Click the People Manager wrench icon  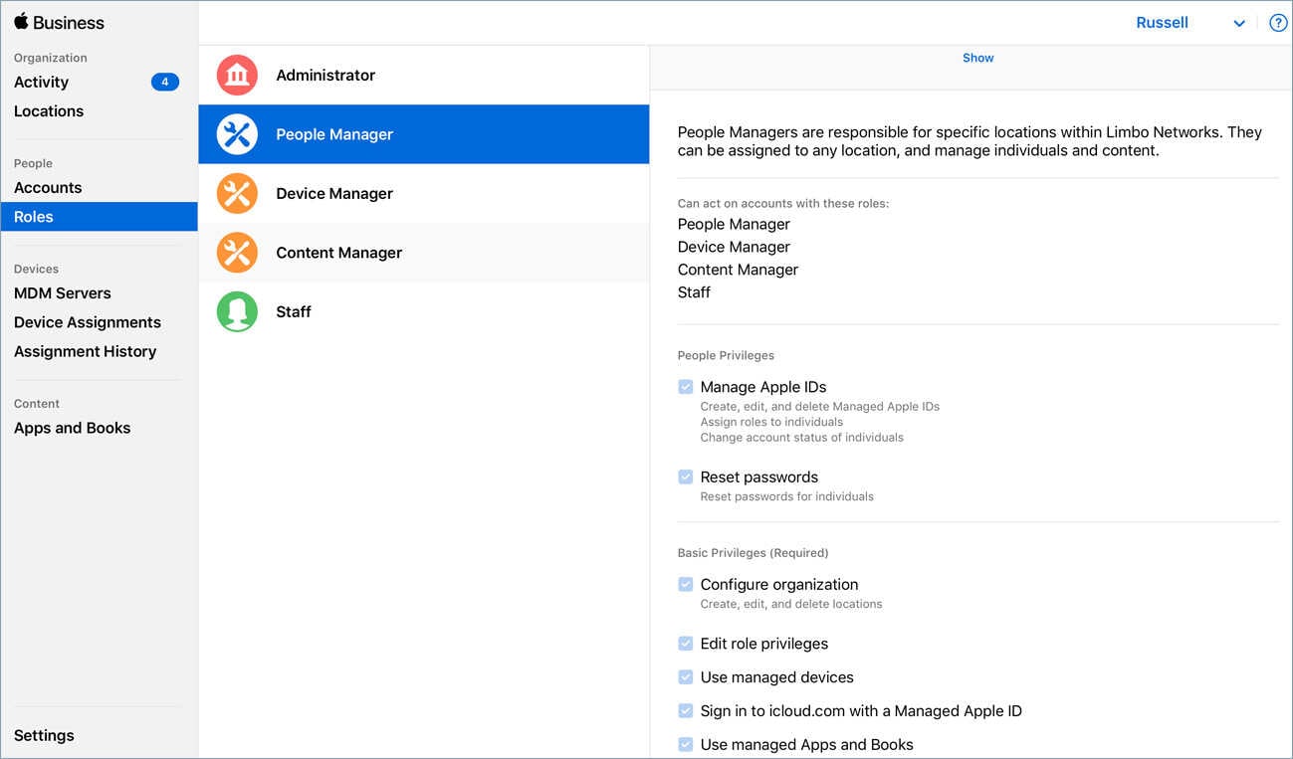[237, 134]
